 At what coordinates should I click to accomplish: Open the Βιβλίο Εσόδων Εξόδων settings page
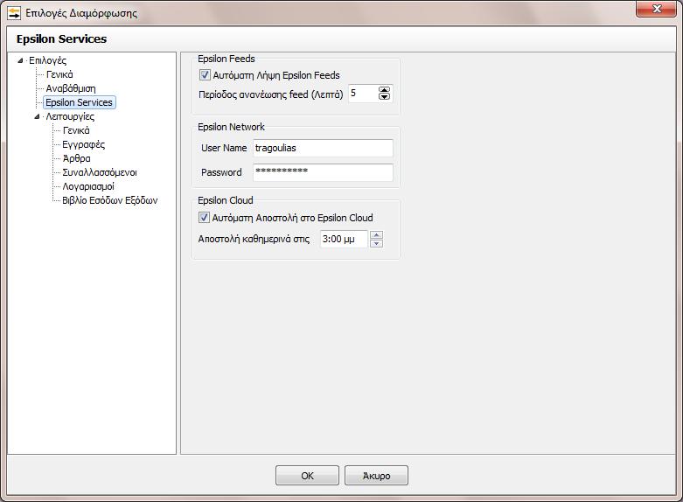(x=110, y=200)
